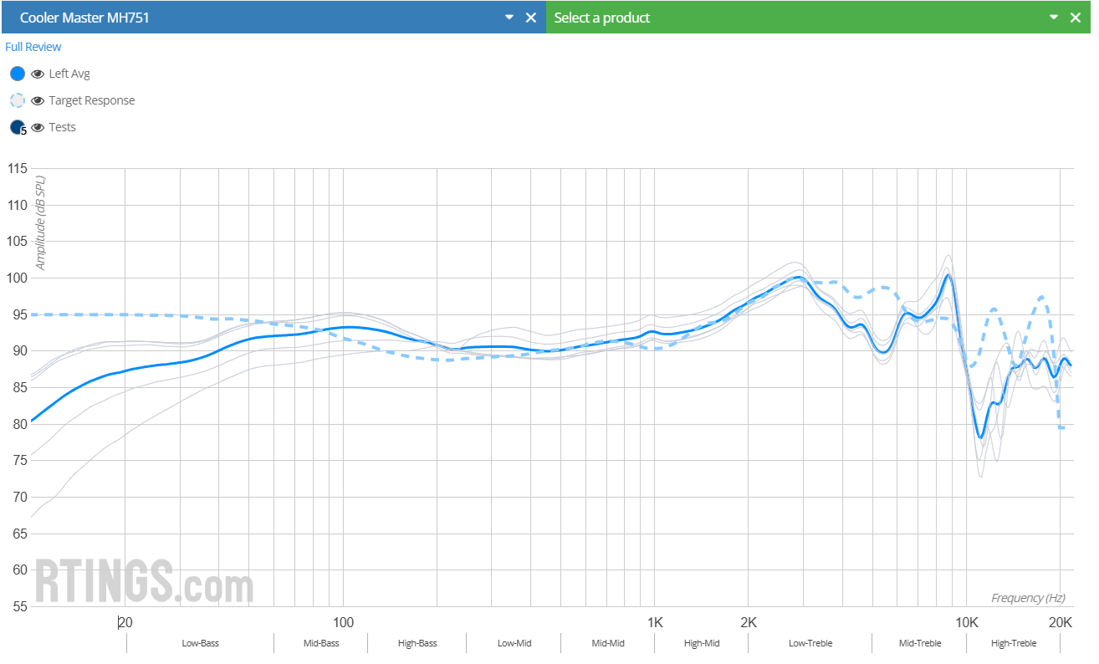Click the Cooler Master MH751 title
1099x664 pixels.
pos(84,18)
